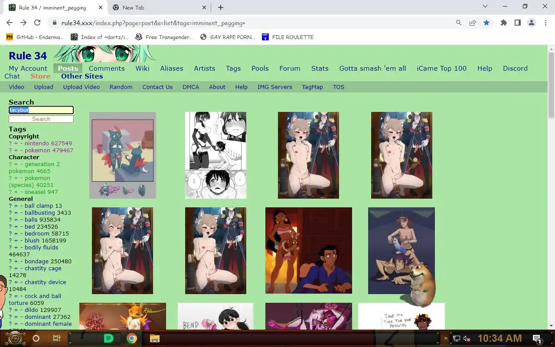
Task: Open the Chrome profile avatar
Action: 532,23
